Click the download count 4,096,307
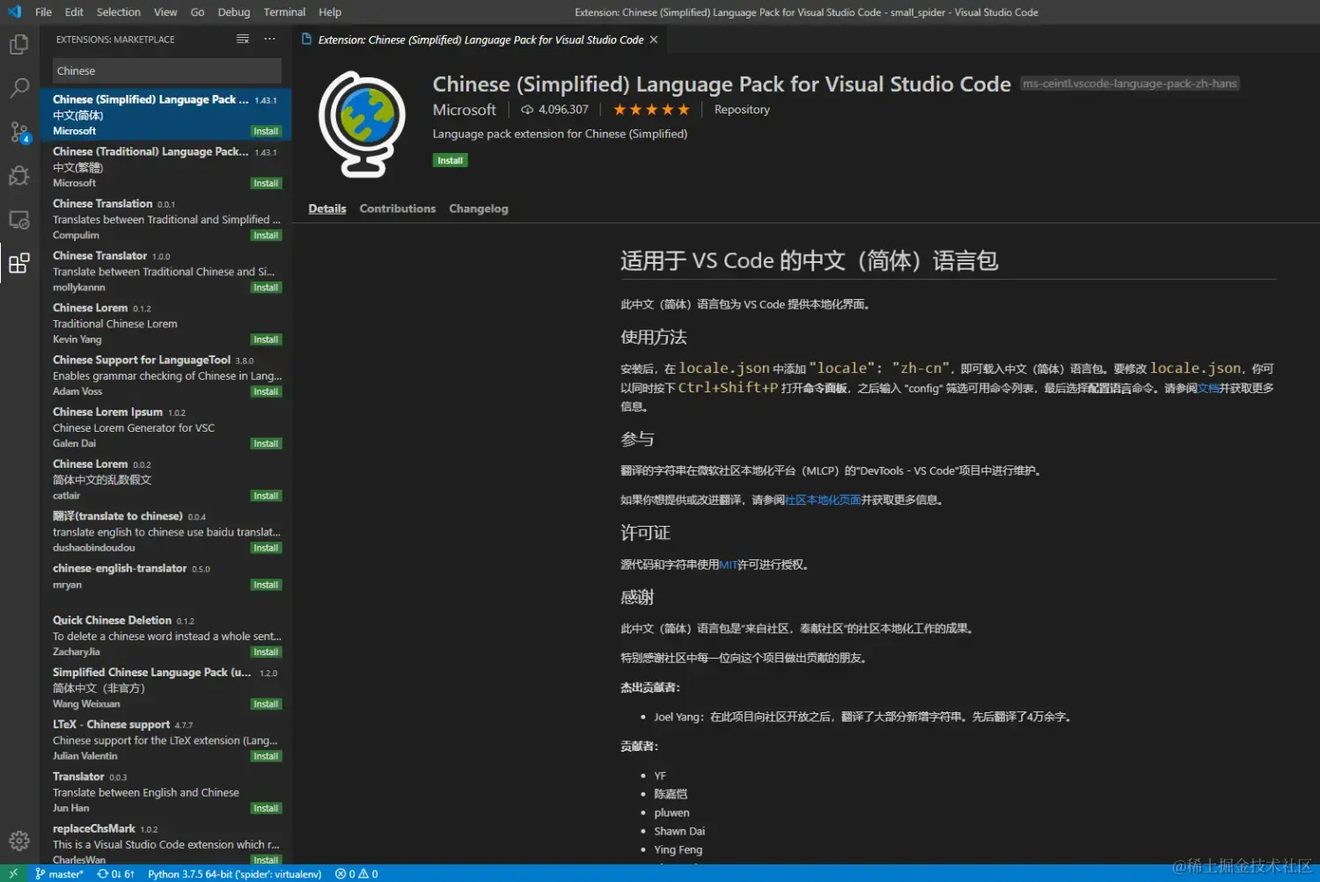The width and height of the screenshot is (1320, 882). [555, 109]
